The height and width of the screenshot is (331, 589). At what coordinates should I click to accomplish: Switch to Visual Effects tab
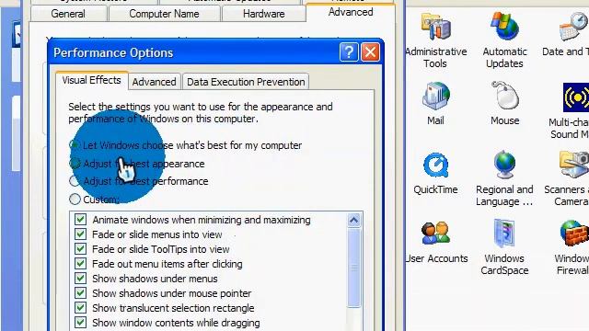pos(91,80)
